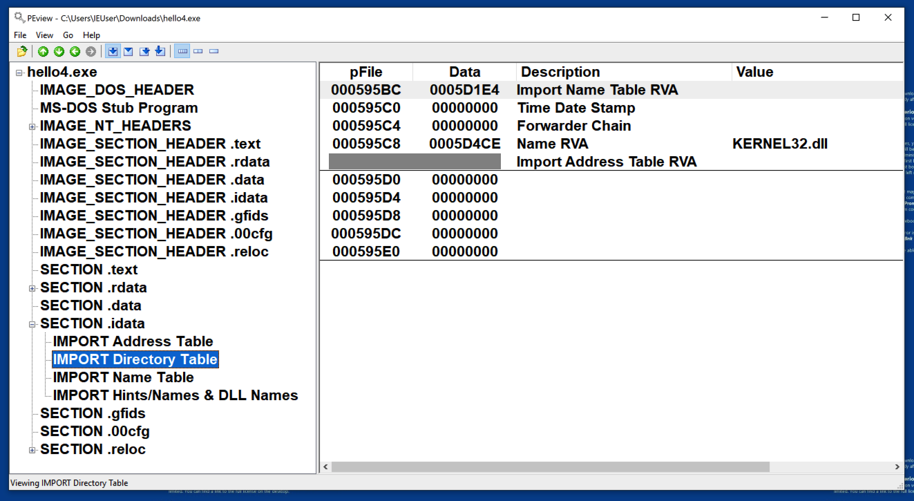Open the File menu

pos(20,35)
